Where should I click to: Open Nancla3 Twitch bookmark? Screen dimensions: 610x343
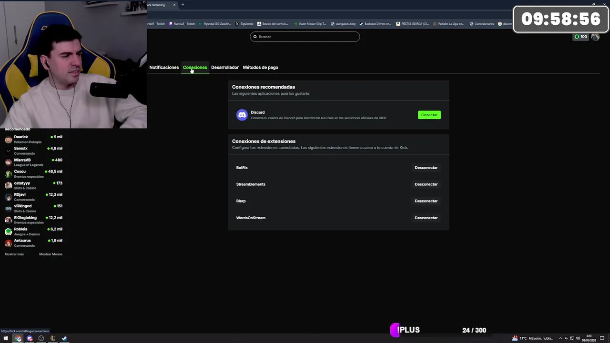pos(182,24)
